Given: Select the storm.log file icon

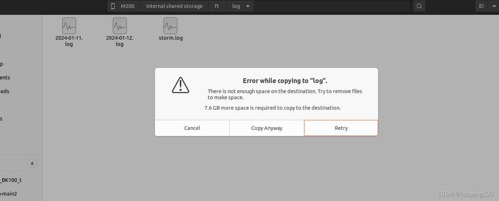Looking at the screenshot, I should click(x=170, y=26).
